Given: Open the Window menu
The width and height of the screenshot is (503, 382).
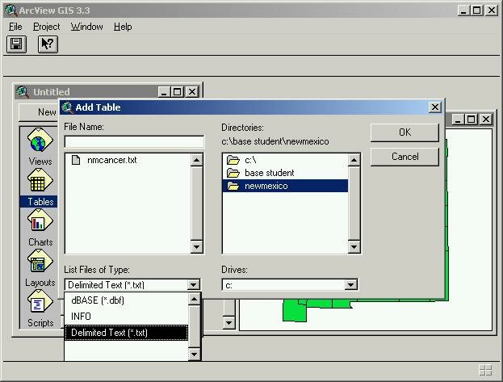Looking at the screenshot, I should point(87,27).
